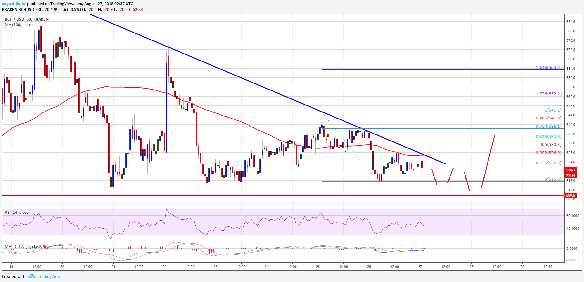
Task: Click the MACD (12, 26, close, 9) label
Action: (26, 247)
